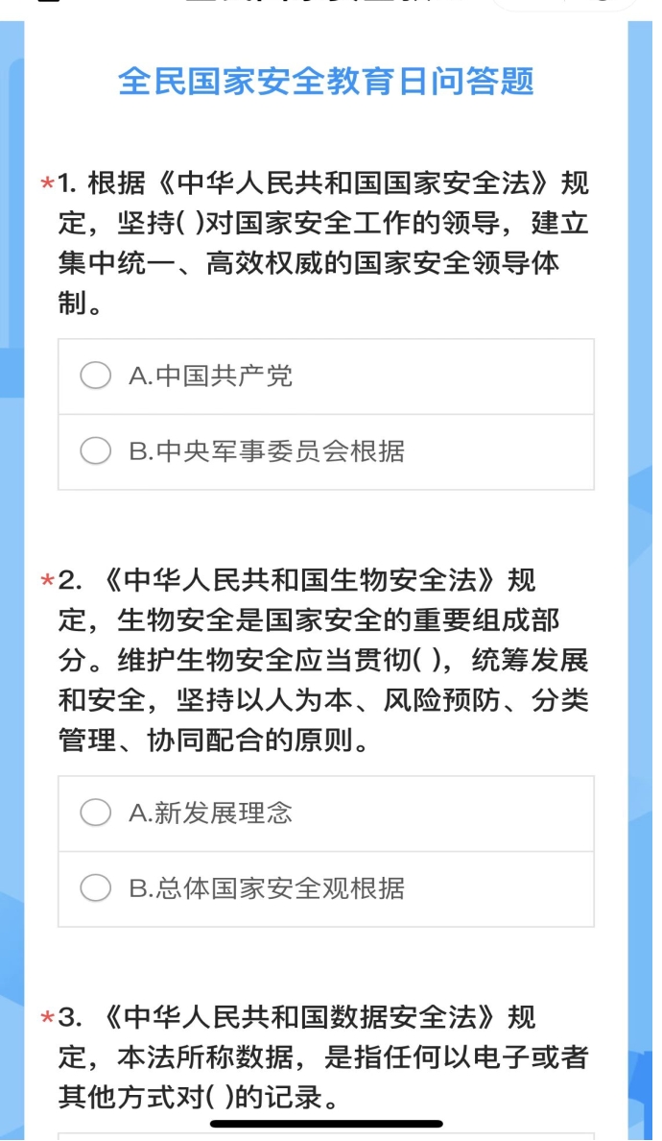Screen dimensions: 662x1141
Task: Click the red asterisk beside question 2
Action: [x=46, y=581]
